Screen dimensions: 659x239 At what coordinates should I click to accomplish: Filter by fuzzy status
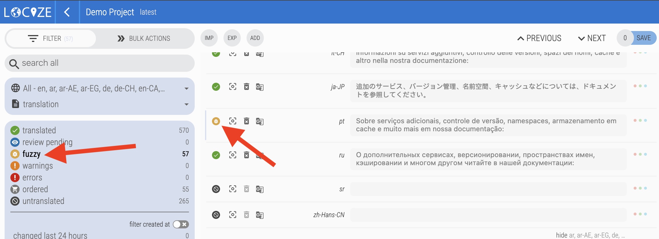(x=31, y=154)
